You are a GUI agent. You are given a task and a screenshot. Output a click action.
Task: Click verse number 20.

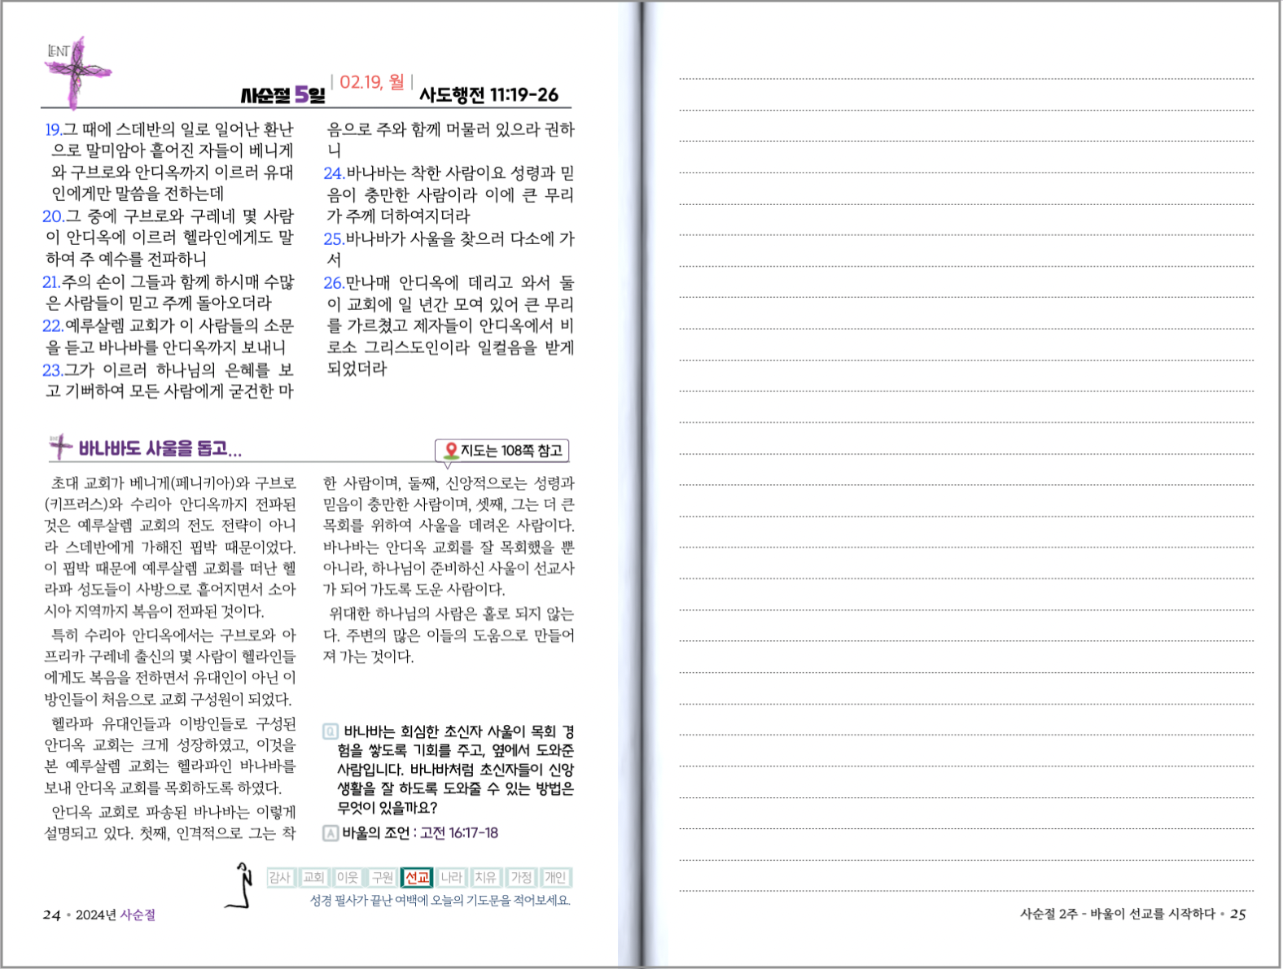tap(53, 216)
